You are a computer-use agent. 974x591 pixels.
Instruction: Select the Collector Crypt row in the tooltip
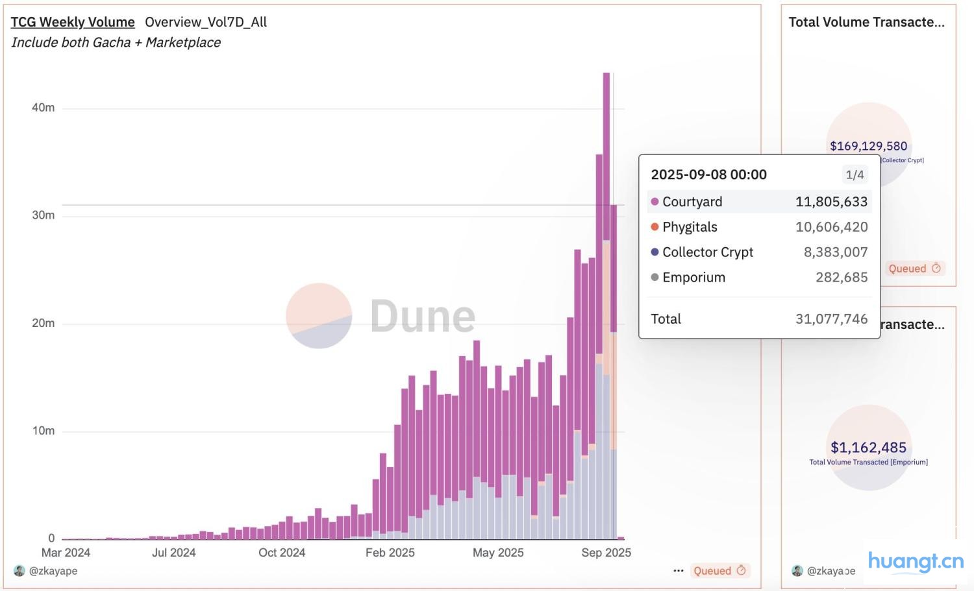(758, 252)
